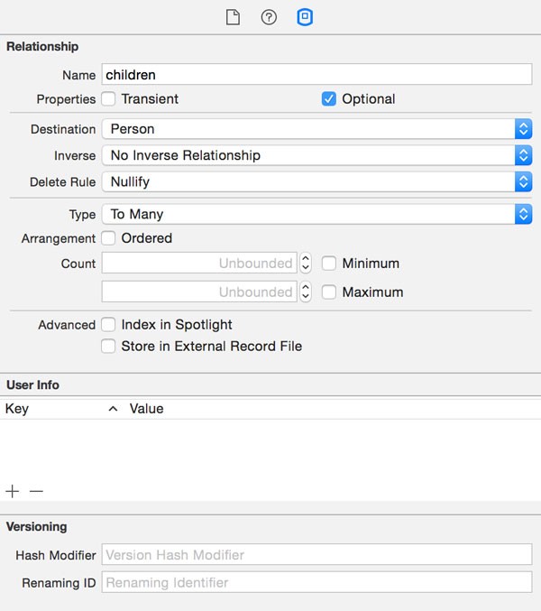Enable the Minimum count checkbox
This screenshot has width=541, height=611.
[329, 263]
